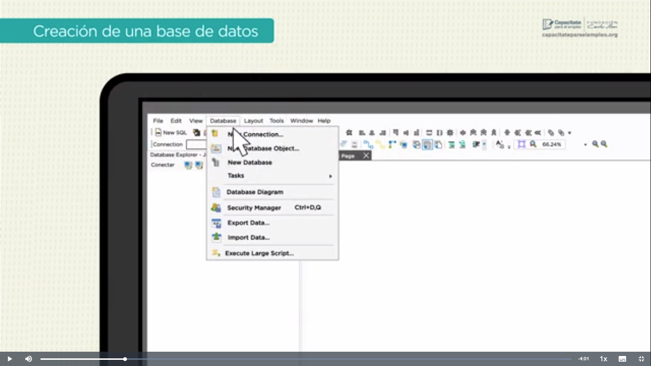Click the New Connection menu icon

[x=215, y=134]
